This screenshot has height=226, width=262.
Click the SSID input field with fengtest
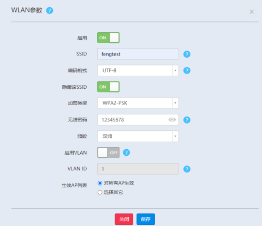coord(138,54)
